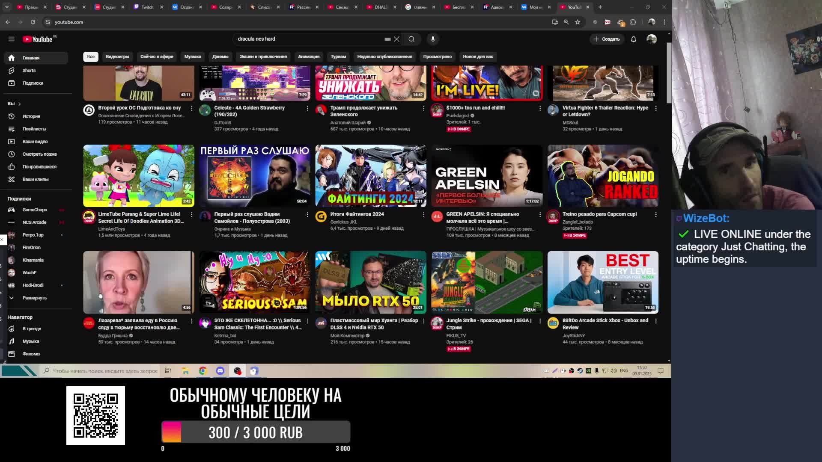This screenshot has height=462, width=822.
Task: Open Watch Later (Смотреть позже) in the sidebar
Action: pyautogui.click(x=39, y=154)
